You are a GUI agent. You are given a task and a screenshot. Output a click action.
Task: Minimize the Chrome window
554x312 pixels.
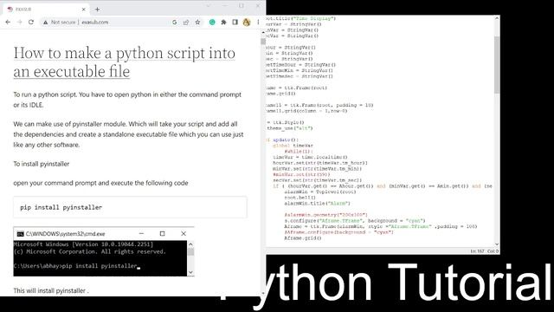pos(225,6)
